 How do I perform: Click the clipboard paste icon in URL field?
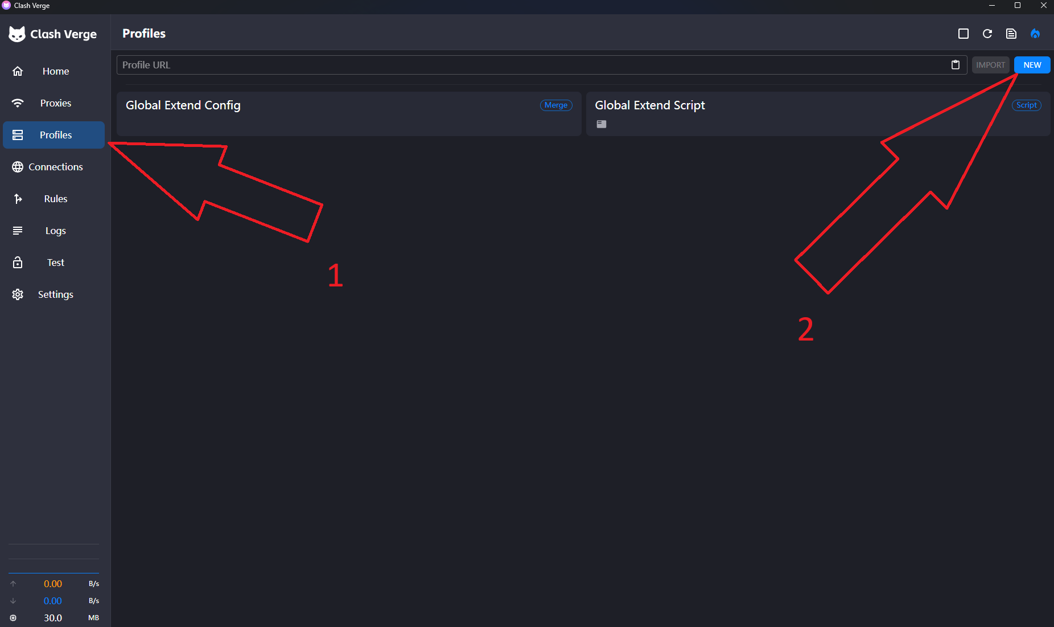point(956,65)
